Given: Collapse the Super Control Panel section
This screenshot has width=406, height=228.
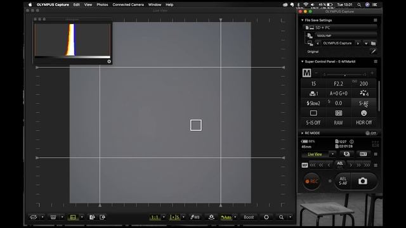Looking at the screenshot, I should click(x=302, y=61).
